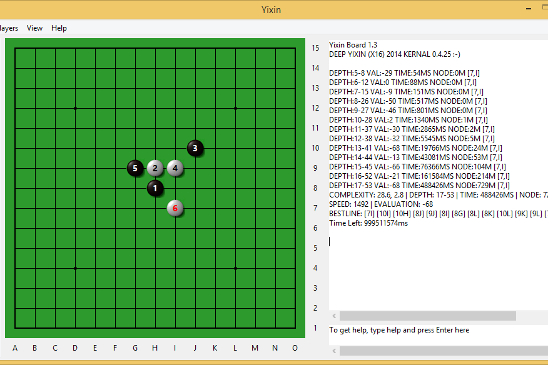The width and height of the screenshot is (548, 365).
Task: Click row label 8 beside the board
Action: pyautogui.click(x=315, y=188)
